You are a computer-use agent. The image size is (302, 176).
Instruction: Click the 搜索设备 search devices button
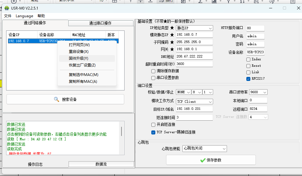click(65, 99)
